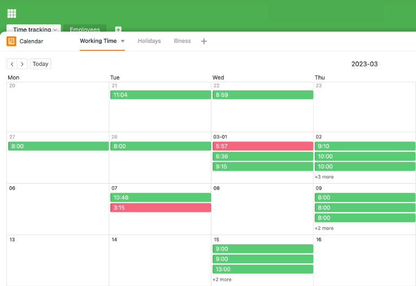Select the empty Monday 13 day cell
The image size is (416, 286).
[57, 263]
